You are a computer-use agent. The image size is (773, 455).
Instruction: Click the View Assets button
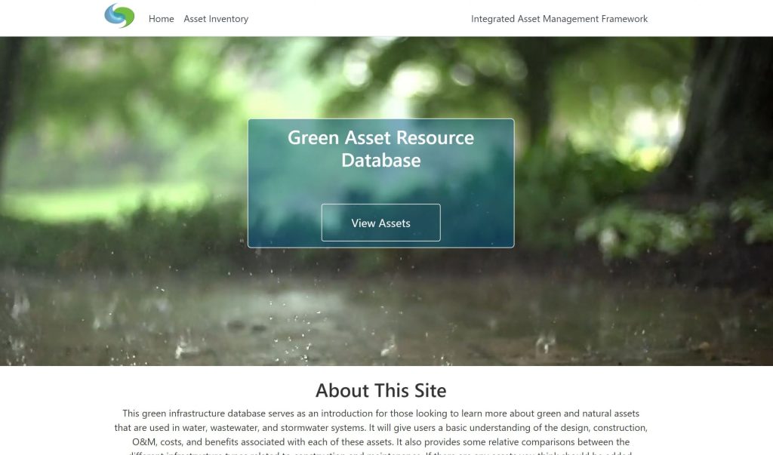pos(380,223)
